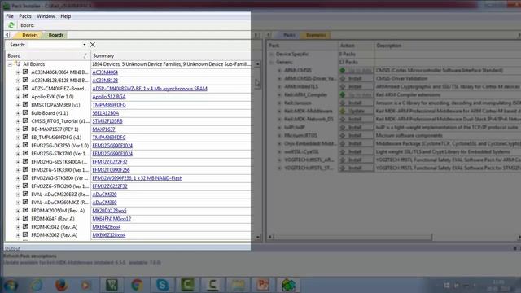
Task: Open Skype from the taskbar
Action: point(162,285)
